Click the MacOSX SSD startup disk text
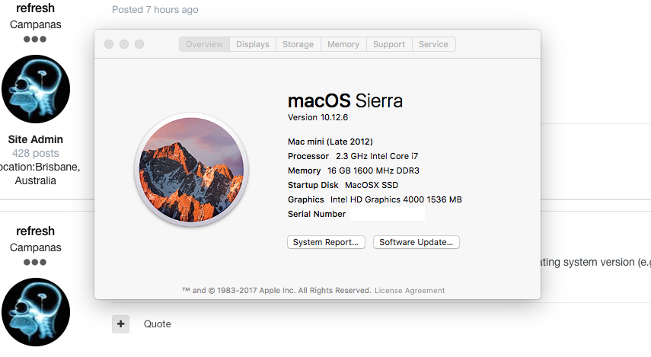Viewport: 651px width, 357px height. click(x=372, y=185)
